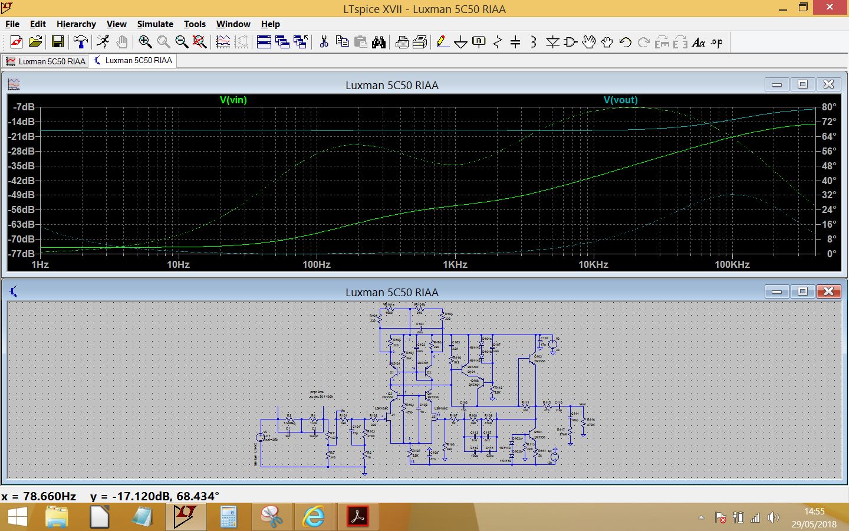The height and width of the screenshot is (531, 849).
Task: Add a SPICE directive with .op icon
Action: [717, 42]
